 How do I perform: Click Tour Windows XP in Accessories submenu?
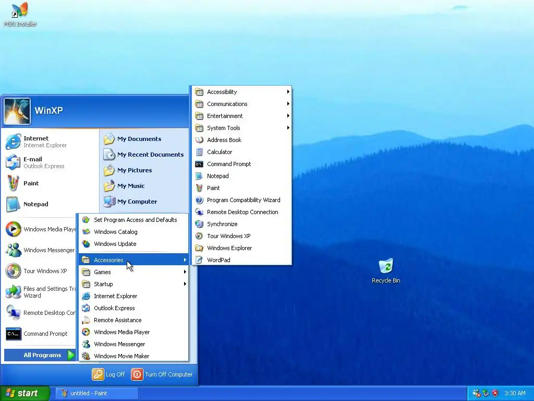(241, 236)
